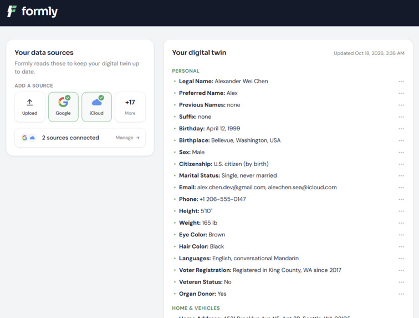The height and width of the screenshot is (318, 419).
Task: Open more options for Preferred Name
Action: pyautogui.click(x=401, y=93)
